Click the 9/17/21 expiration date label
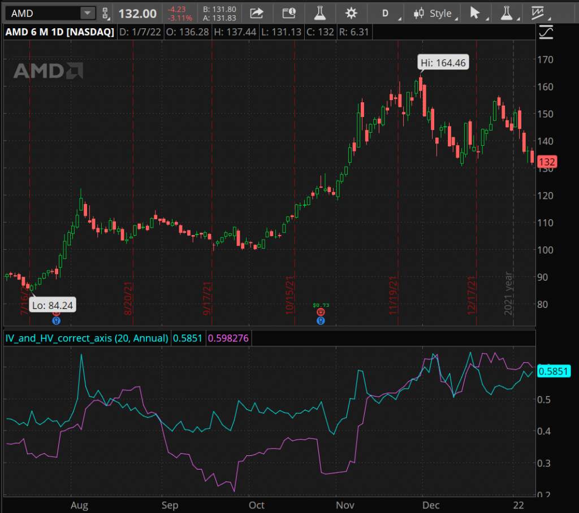 (207, 298)
